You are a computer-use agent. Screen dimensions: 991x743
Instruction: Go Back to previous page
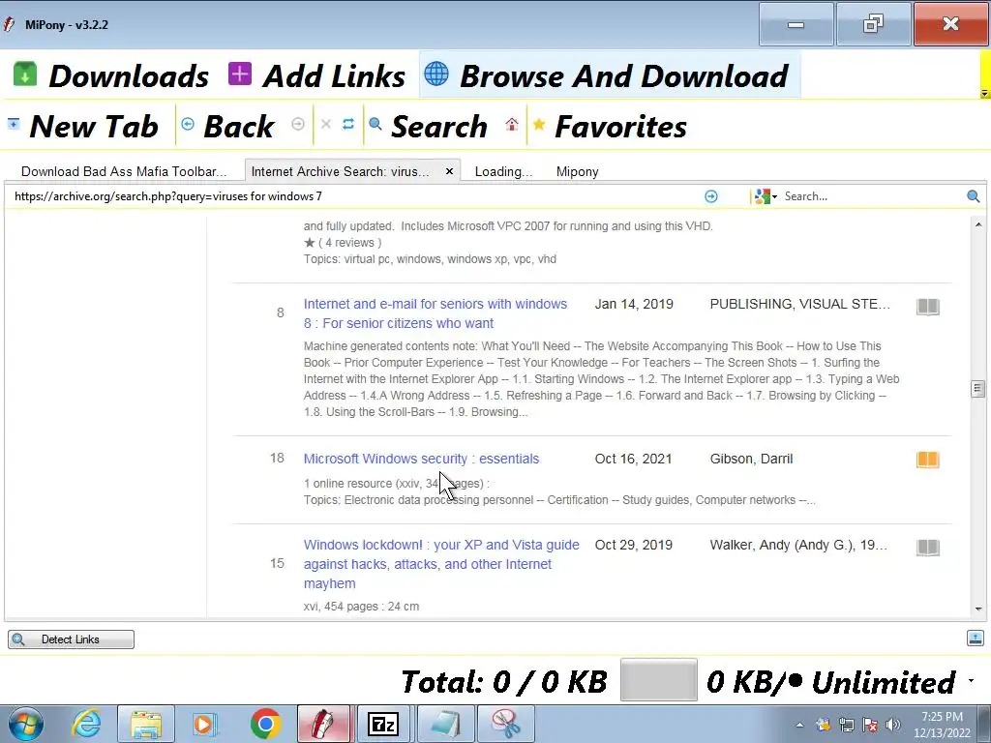(227, 127)
